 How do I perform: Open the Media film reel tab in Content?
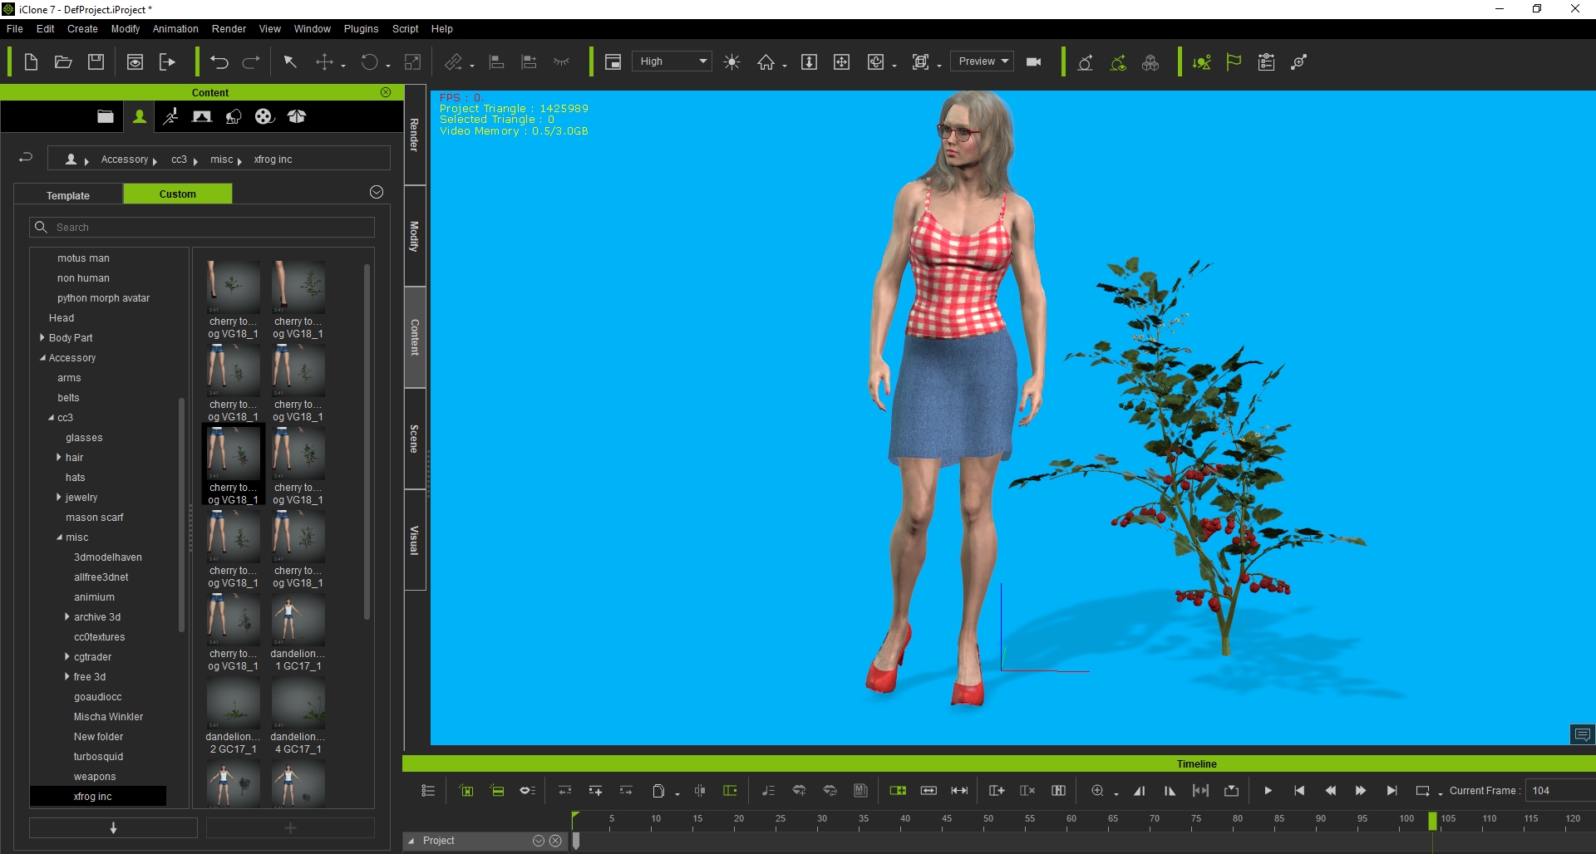click(x=264, y=116)
